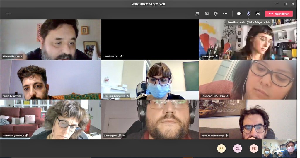300x158 pixels.
Task: Click muted mic icon beside Educacion CRPS Latina
Action: [x=227, y=96]
